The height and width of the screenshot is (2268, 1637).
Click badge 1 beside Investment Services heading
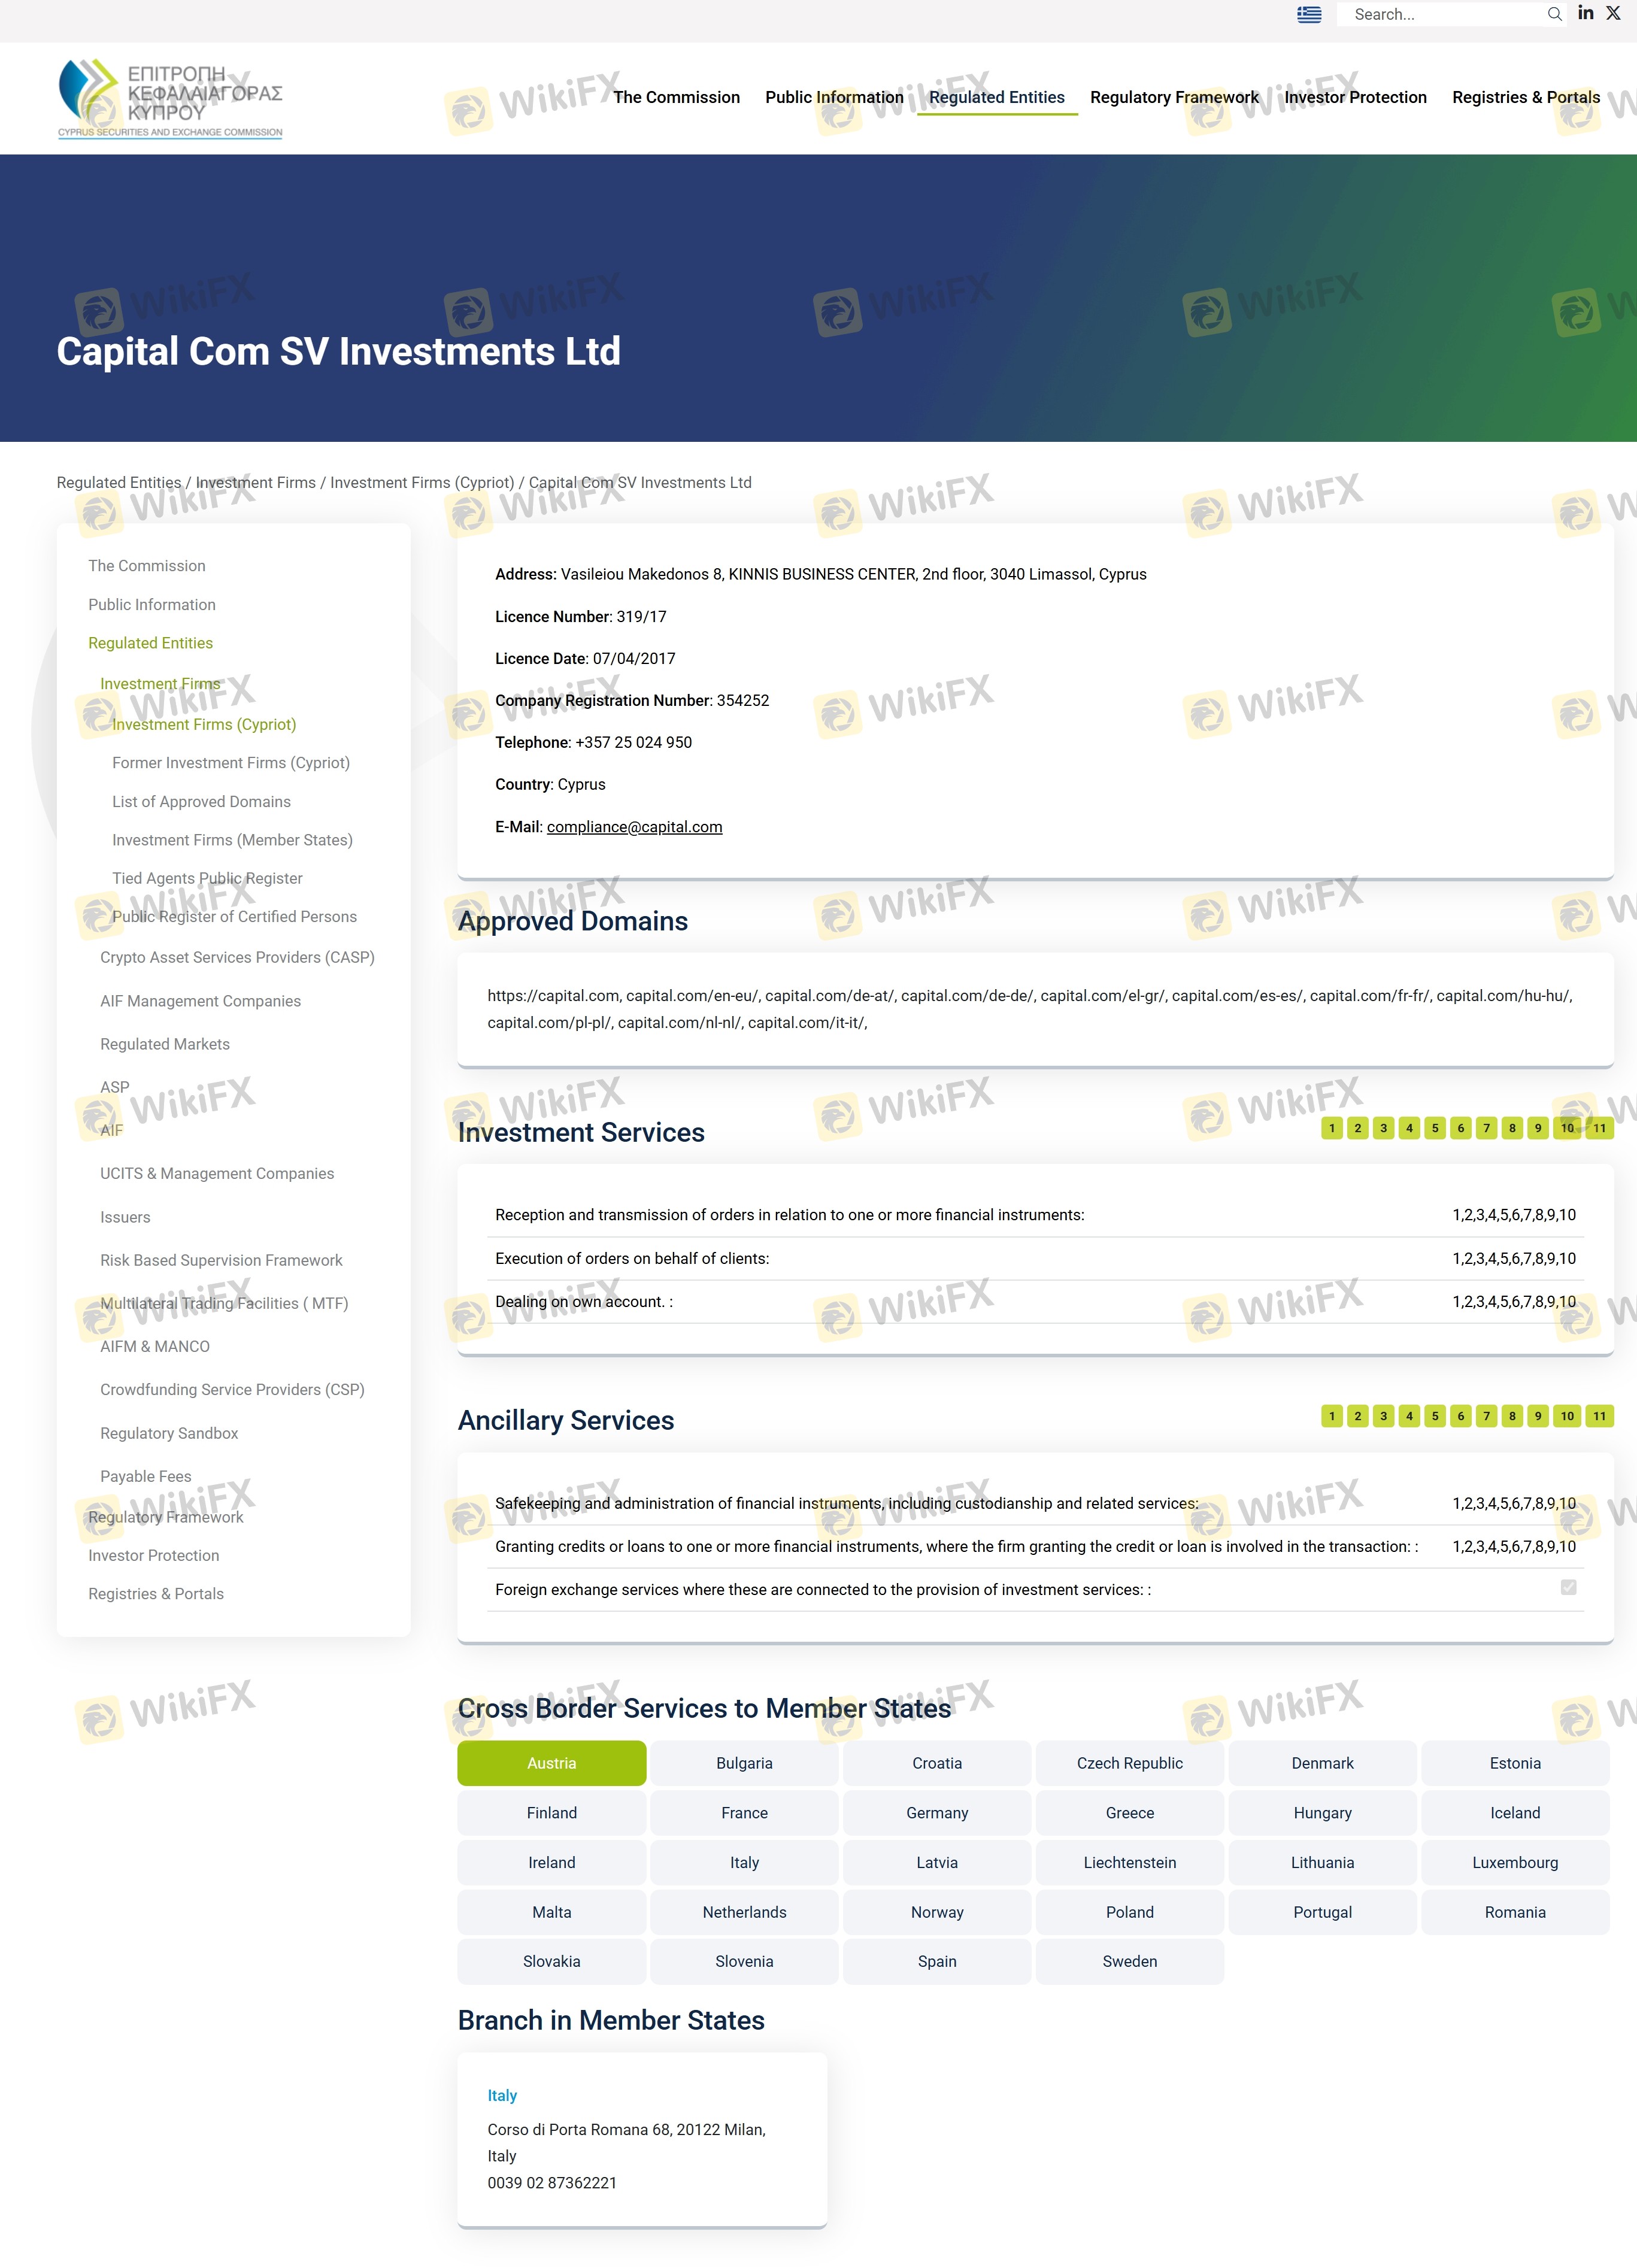[1332, 1128]
